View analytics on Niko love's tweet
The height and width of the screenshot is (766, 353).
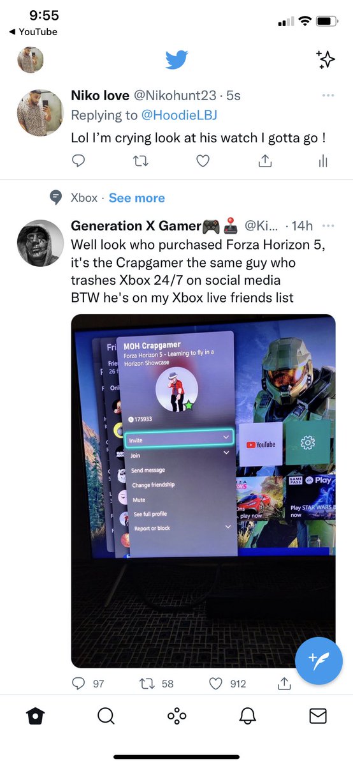[x=322, y=161]
